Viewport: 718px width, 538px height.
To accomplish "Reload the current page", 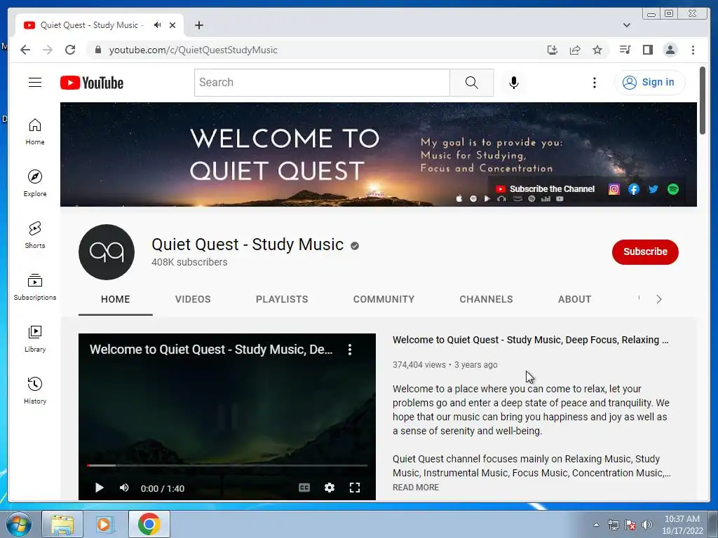I will [70, 50].
